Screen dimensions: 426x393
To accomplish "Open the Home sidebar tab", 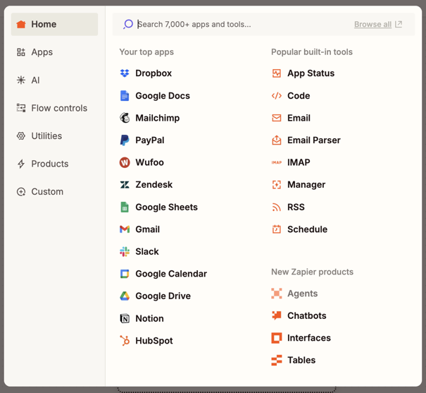I will pos(54,24).
